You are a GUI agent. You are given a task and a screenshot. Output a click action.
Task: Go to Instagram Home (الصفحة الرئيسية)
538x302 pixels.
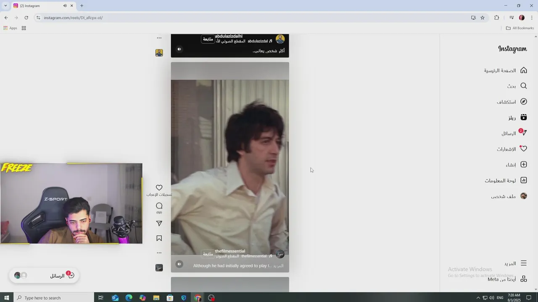coord(505,70)
